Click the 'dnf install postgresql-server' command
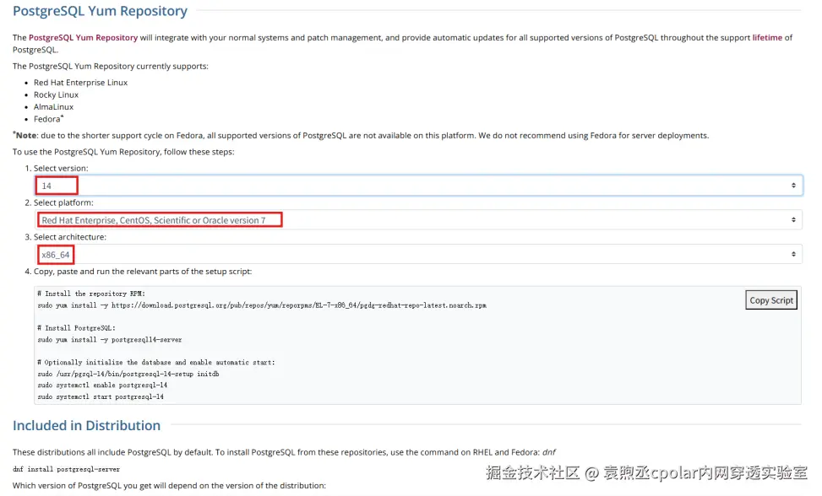The width and height of the screenshot is (822, 496). [x=66, y=469]
